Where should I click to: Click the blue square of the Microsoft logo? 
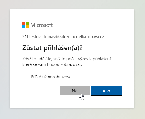coord(24,27)
